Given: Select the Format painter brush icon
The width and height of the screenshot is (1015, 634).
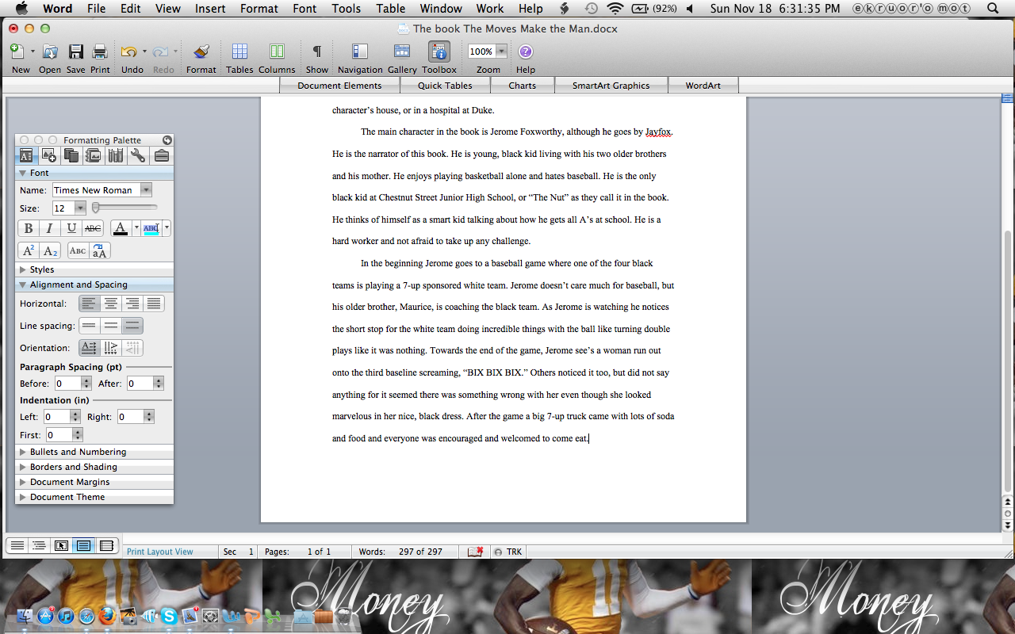Looking at the screenshot, I should [201, 52].
